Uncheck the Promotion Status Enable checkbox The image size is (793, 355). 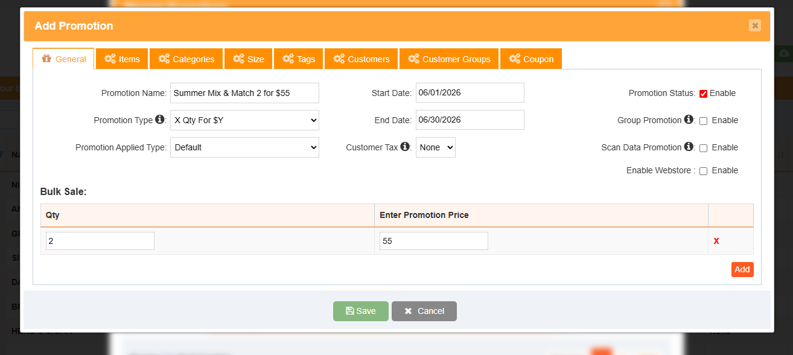click(703, 94)
